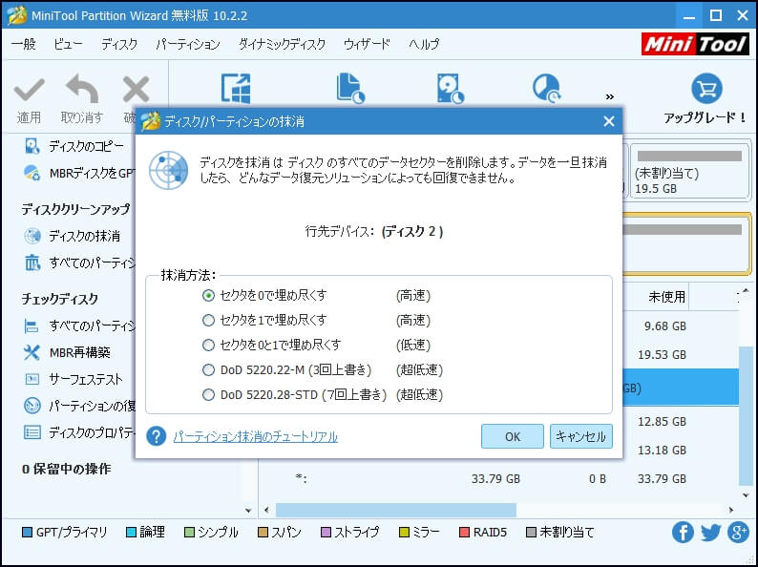758x567 pixels.
Task: Select サーフェステスト in the sidebar
Action: point(86,379)
